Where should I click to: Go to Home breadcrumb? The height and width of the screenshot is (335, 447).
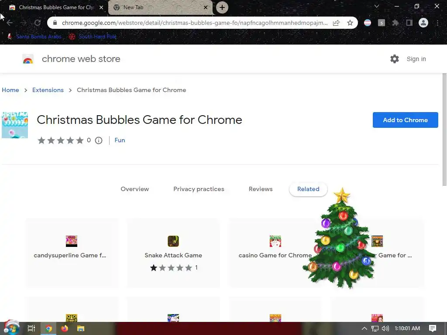point(10,90)
